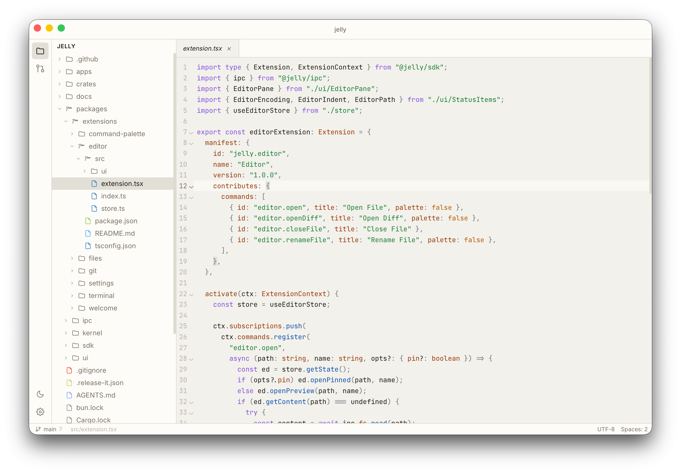The image size is (681, 473).
Task: Click the bun.lock file icon
Action: point(69,407)
